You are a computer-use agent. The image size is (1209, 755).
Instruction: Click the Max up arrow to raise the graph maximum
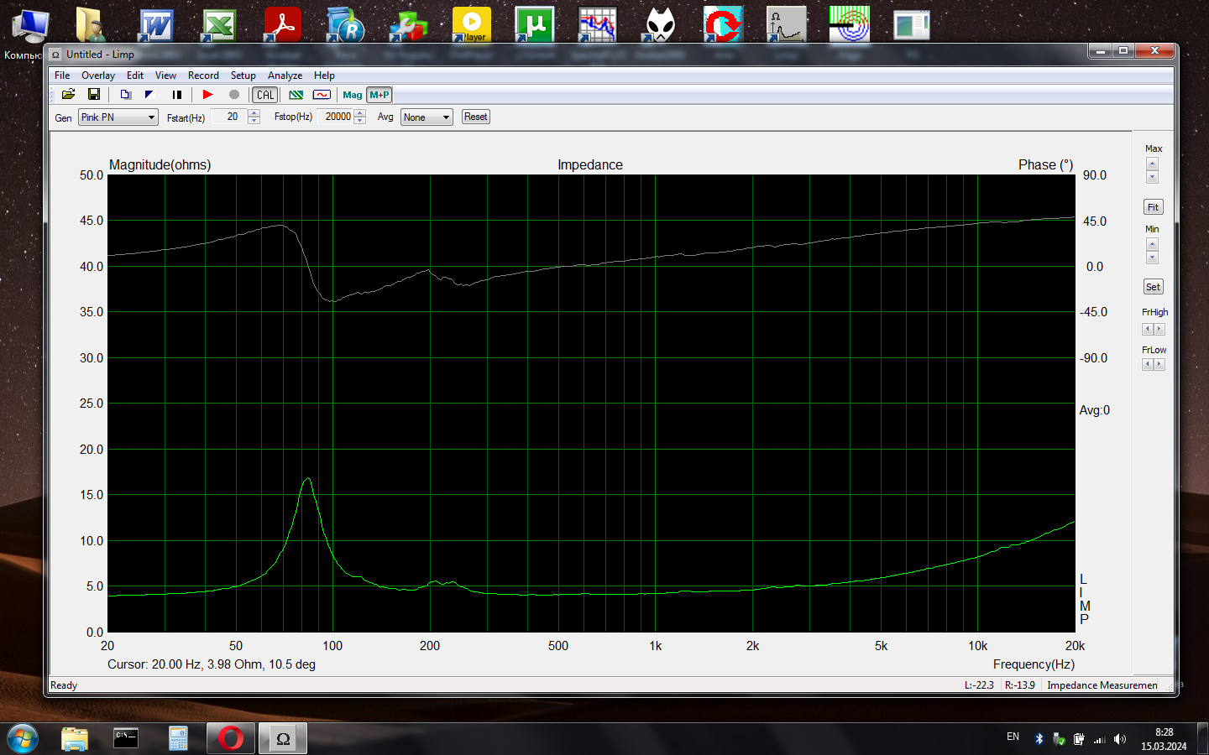pos(1152,164)
